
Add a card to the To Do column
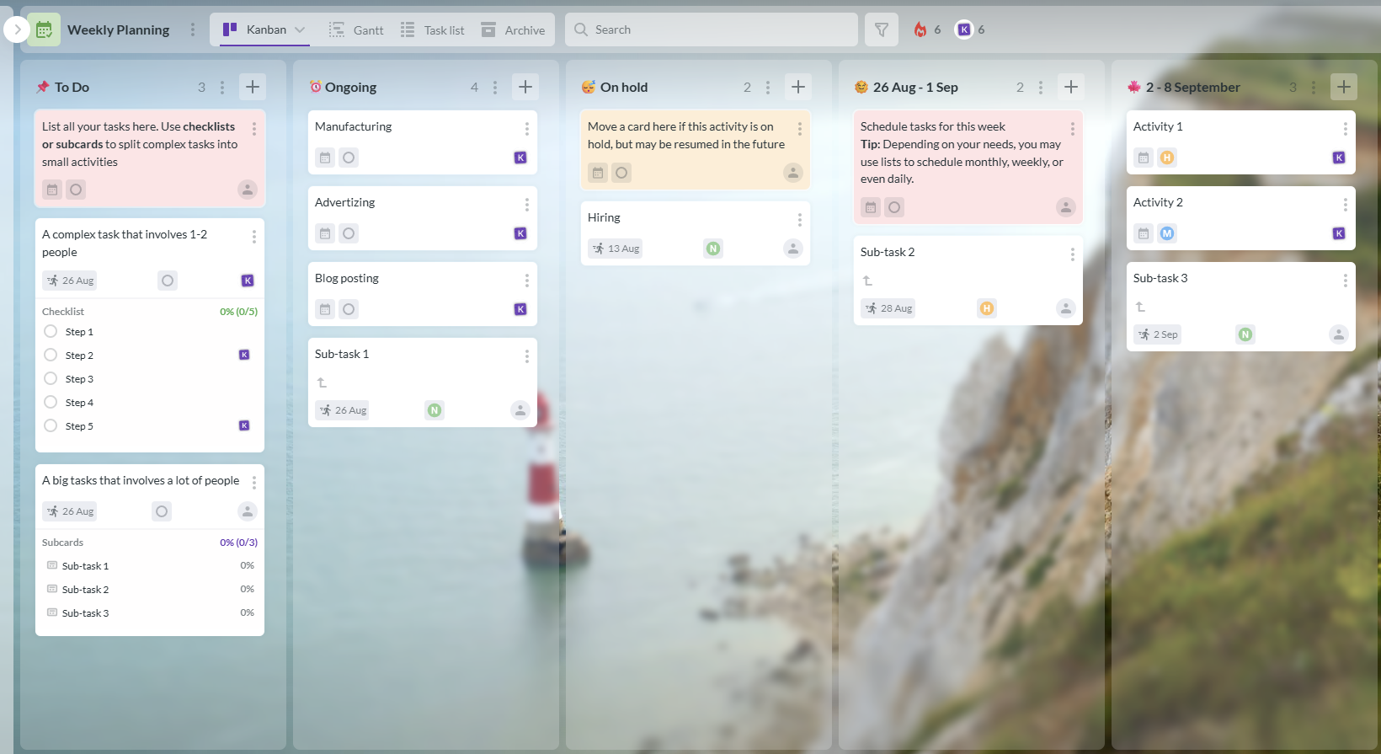coord(253,87)
